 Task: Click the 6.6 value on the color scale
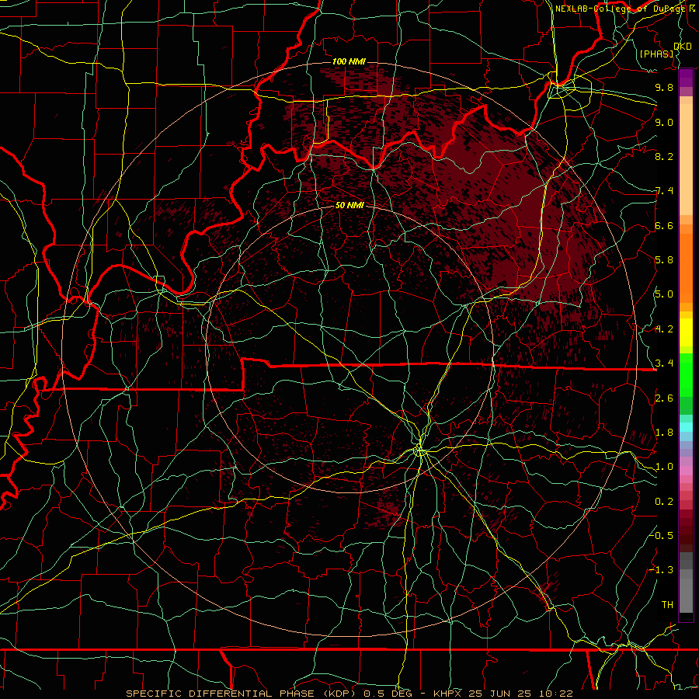click(664, 225)
